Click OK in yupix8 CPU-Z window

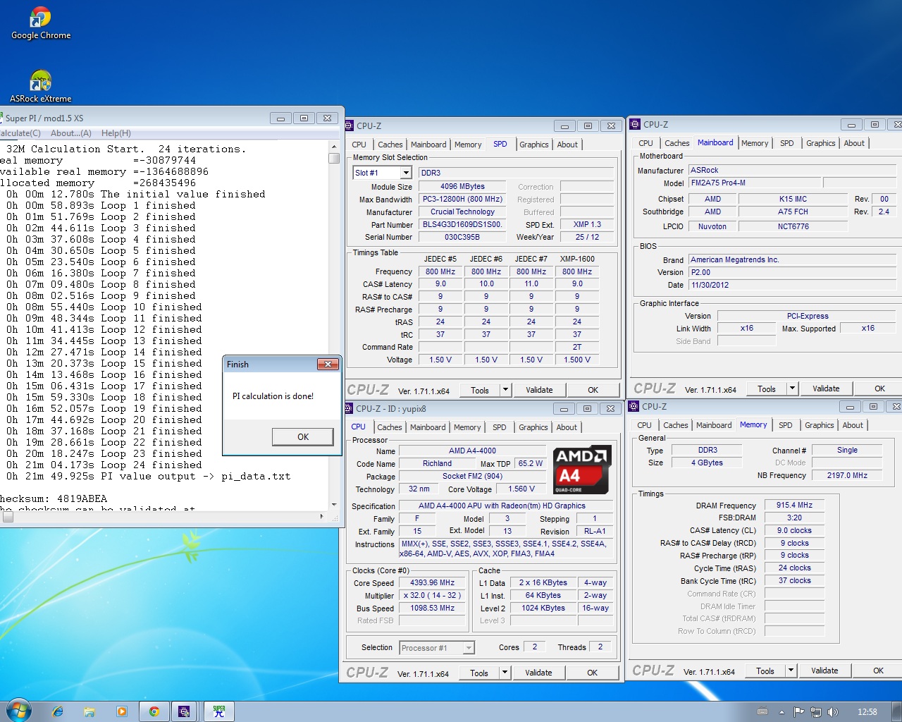coord(593,673)
